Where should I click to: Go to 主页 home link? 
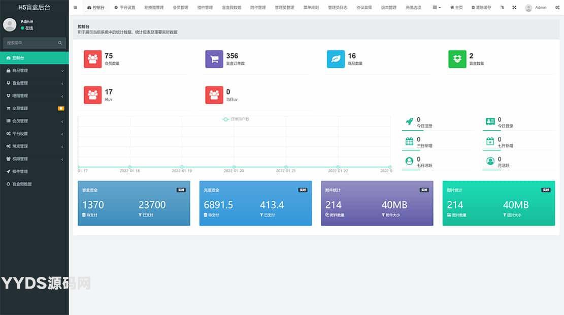pyautogui.click(x=456, y=8)
